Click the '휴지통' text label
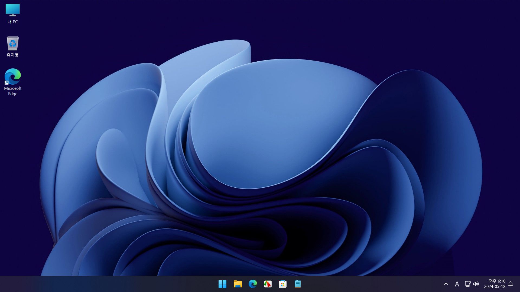 coord(12,55)
